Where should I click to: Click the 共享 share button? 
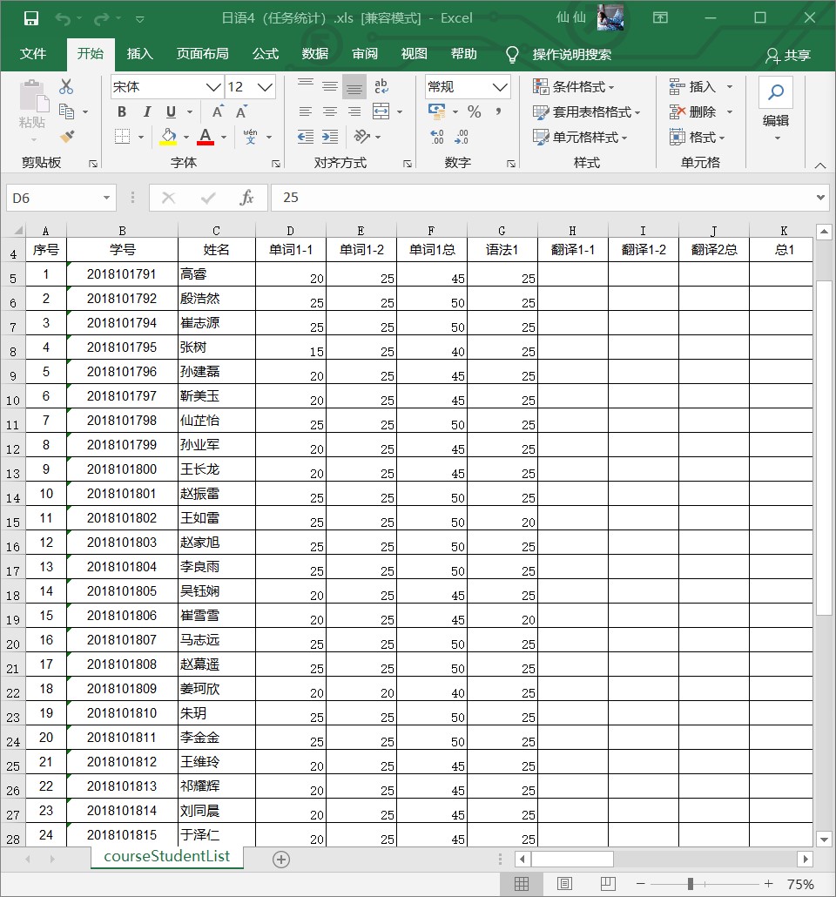click(x=787, y=55)
